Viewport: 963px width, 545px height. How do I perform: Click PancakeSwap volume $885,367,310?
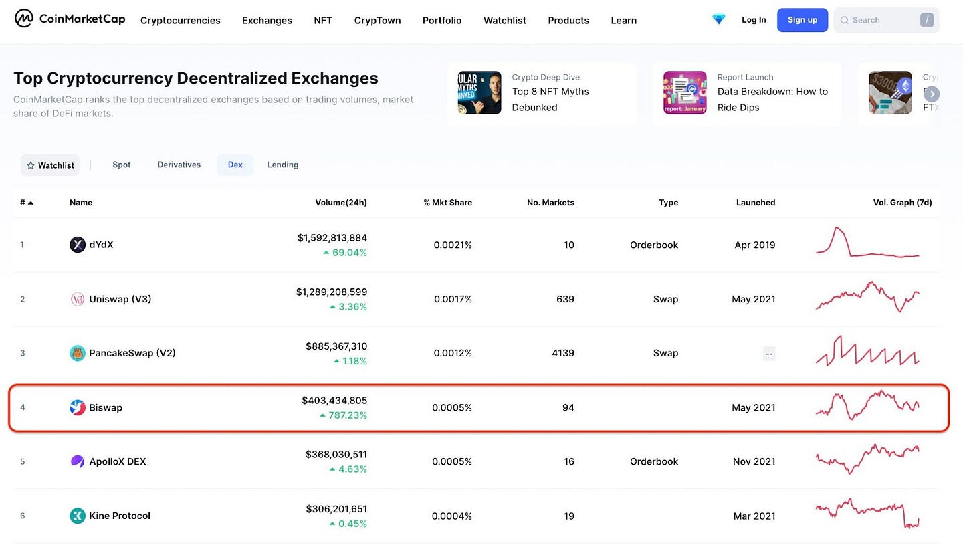point(336,346)
